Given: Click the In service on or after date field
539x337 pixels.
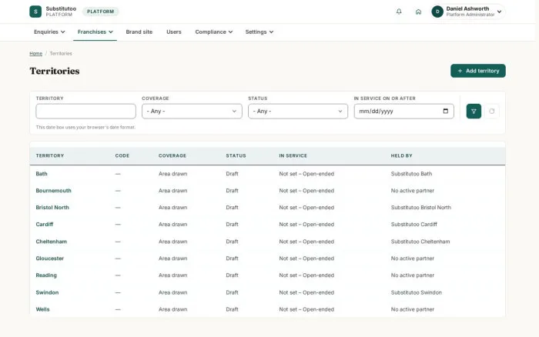Looking at the screenshot, I should (x=404, y=112).
